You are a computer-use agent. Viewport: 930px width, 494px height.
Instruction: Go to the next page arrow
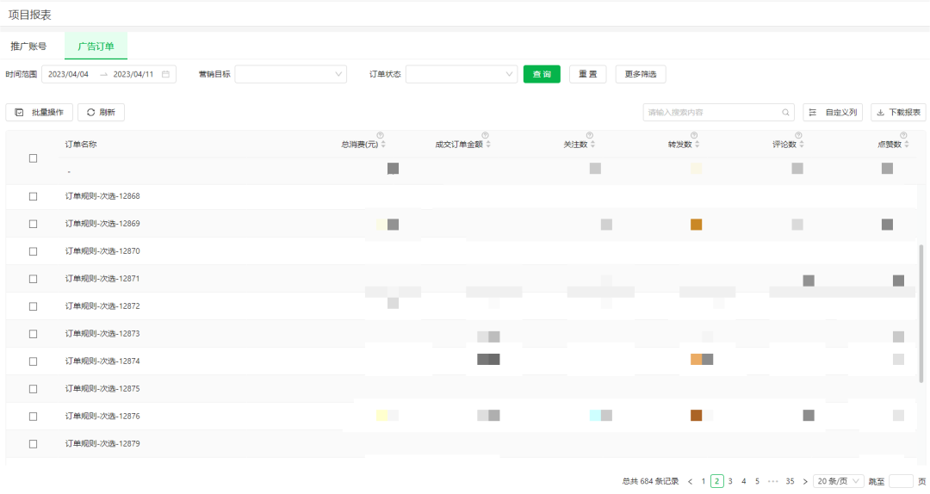[x=805, y=482]
